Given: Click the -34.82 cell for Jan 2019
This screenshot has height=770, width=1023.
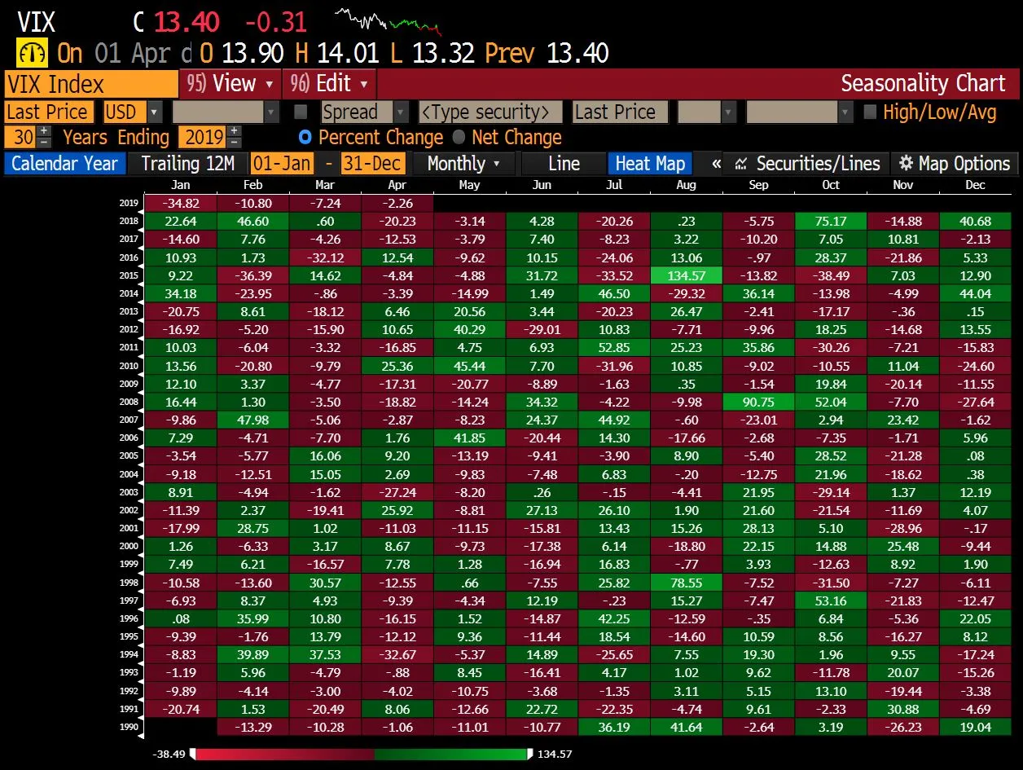Looking at the screenshot, I should pyautogui.click(x=180, y=203).
